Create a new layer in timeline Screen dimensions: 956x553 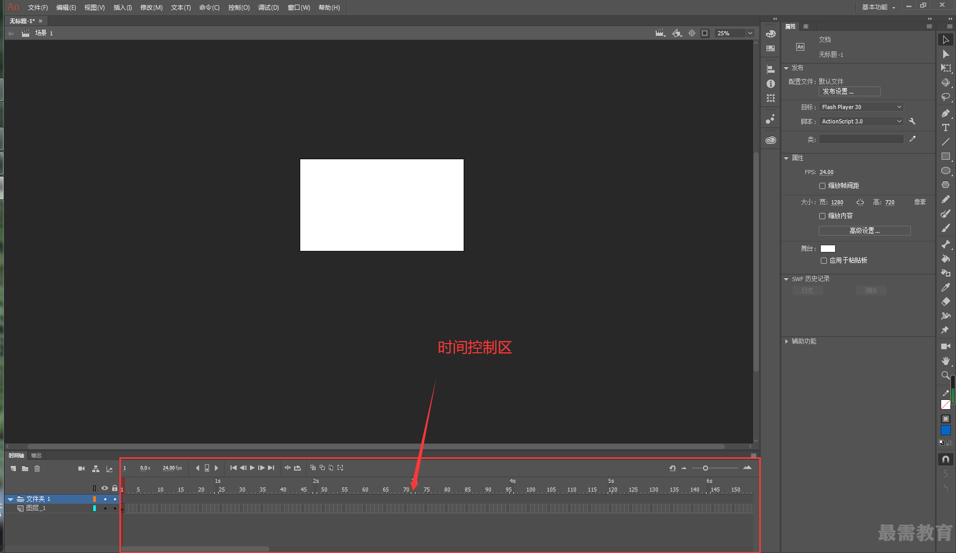coord(13,469)
